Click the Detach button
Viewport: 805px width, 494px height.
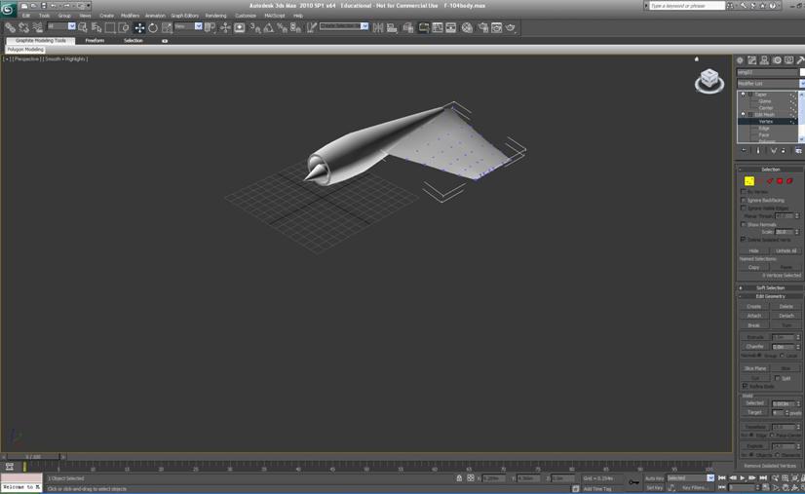tap(786, 316)
